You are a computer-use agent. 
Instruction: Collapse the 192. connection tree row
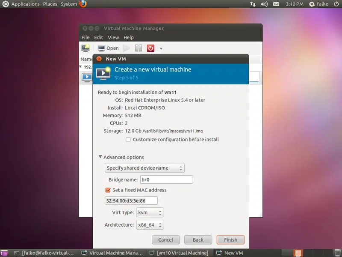click(80, 67)
